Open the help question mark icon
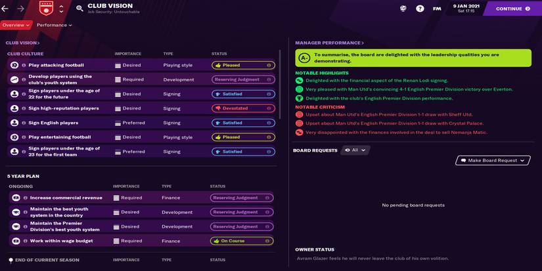542x271 pixels. tap(420, 9)
